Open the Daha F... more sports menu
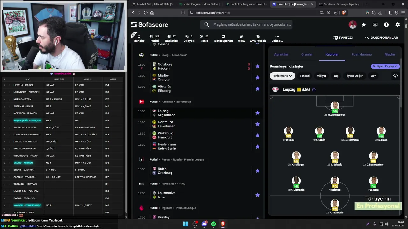 coord(277,38)
